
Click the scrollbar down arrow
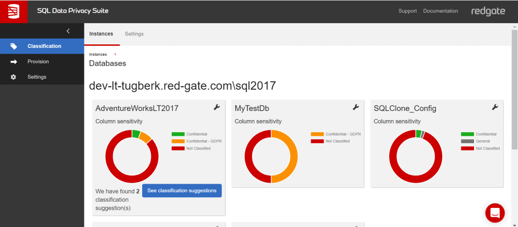click(x=514, y=224)
